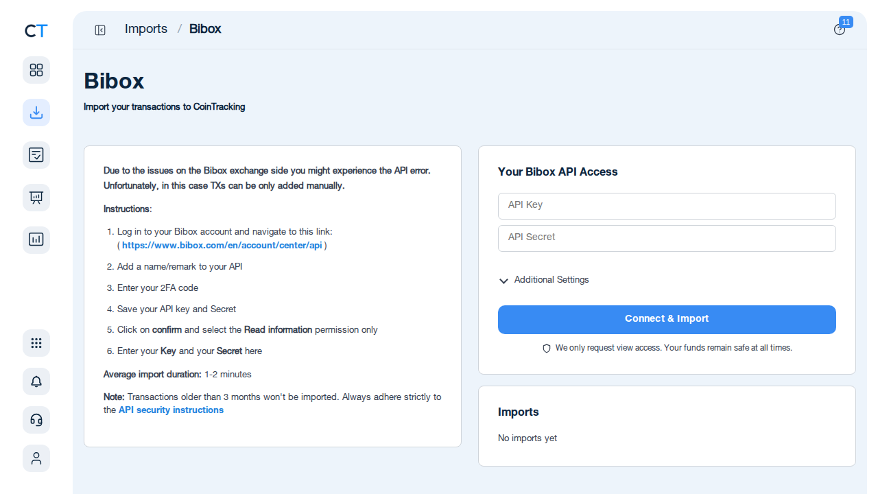This screenshot has height=494, width=878.
Task: Open the bar chart reports icon in sidebar
Action: 36,240
